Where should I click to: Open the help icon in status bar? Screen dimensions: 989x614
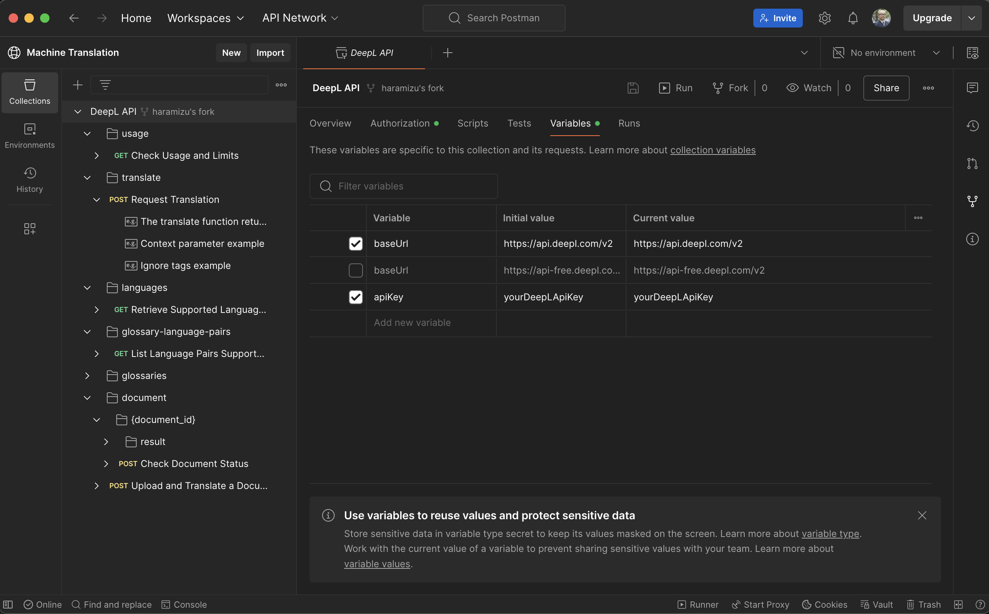click(x=980, y=604)
